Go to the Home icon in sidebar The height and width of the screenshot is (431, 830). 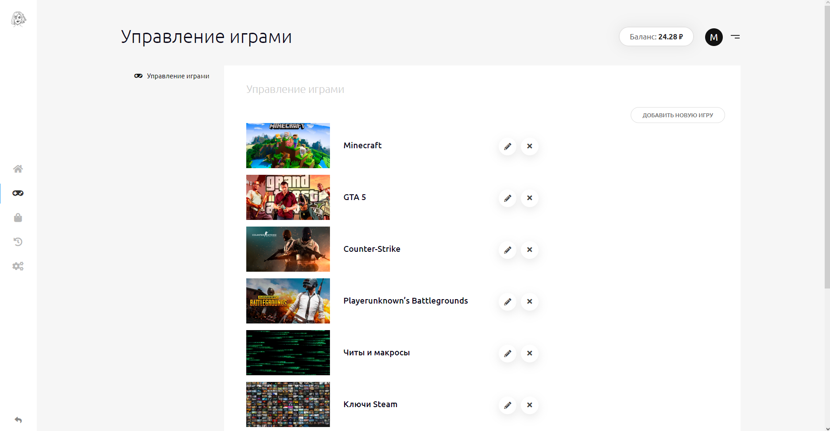[x=18, y=169]
